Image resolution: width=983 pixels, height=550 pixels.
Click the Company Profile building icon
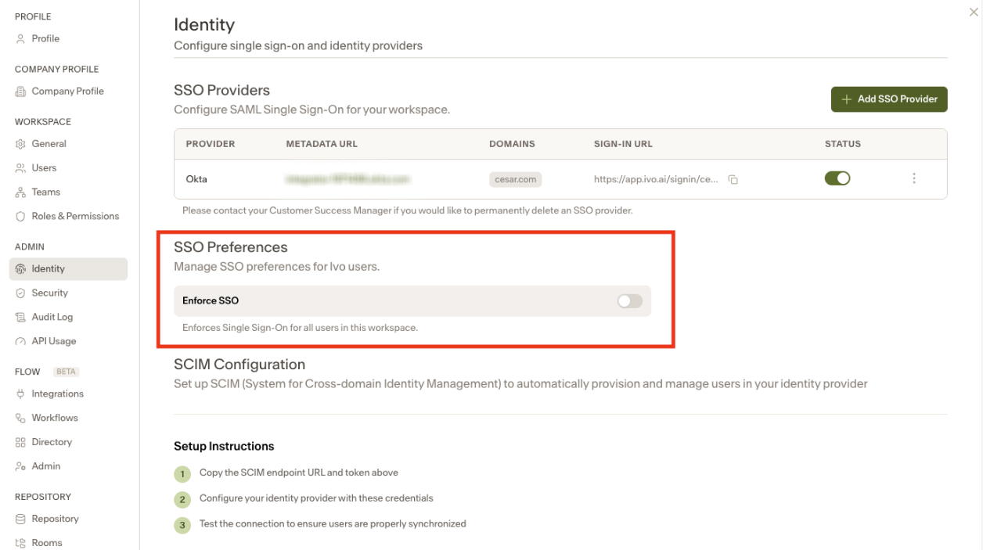point(20,92)
